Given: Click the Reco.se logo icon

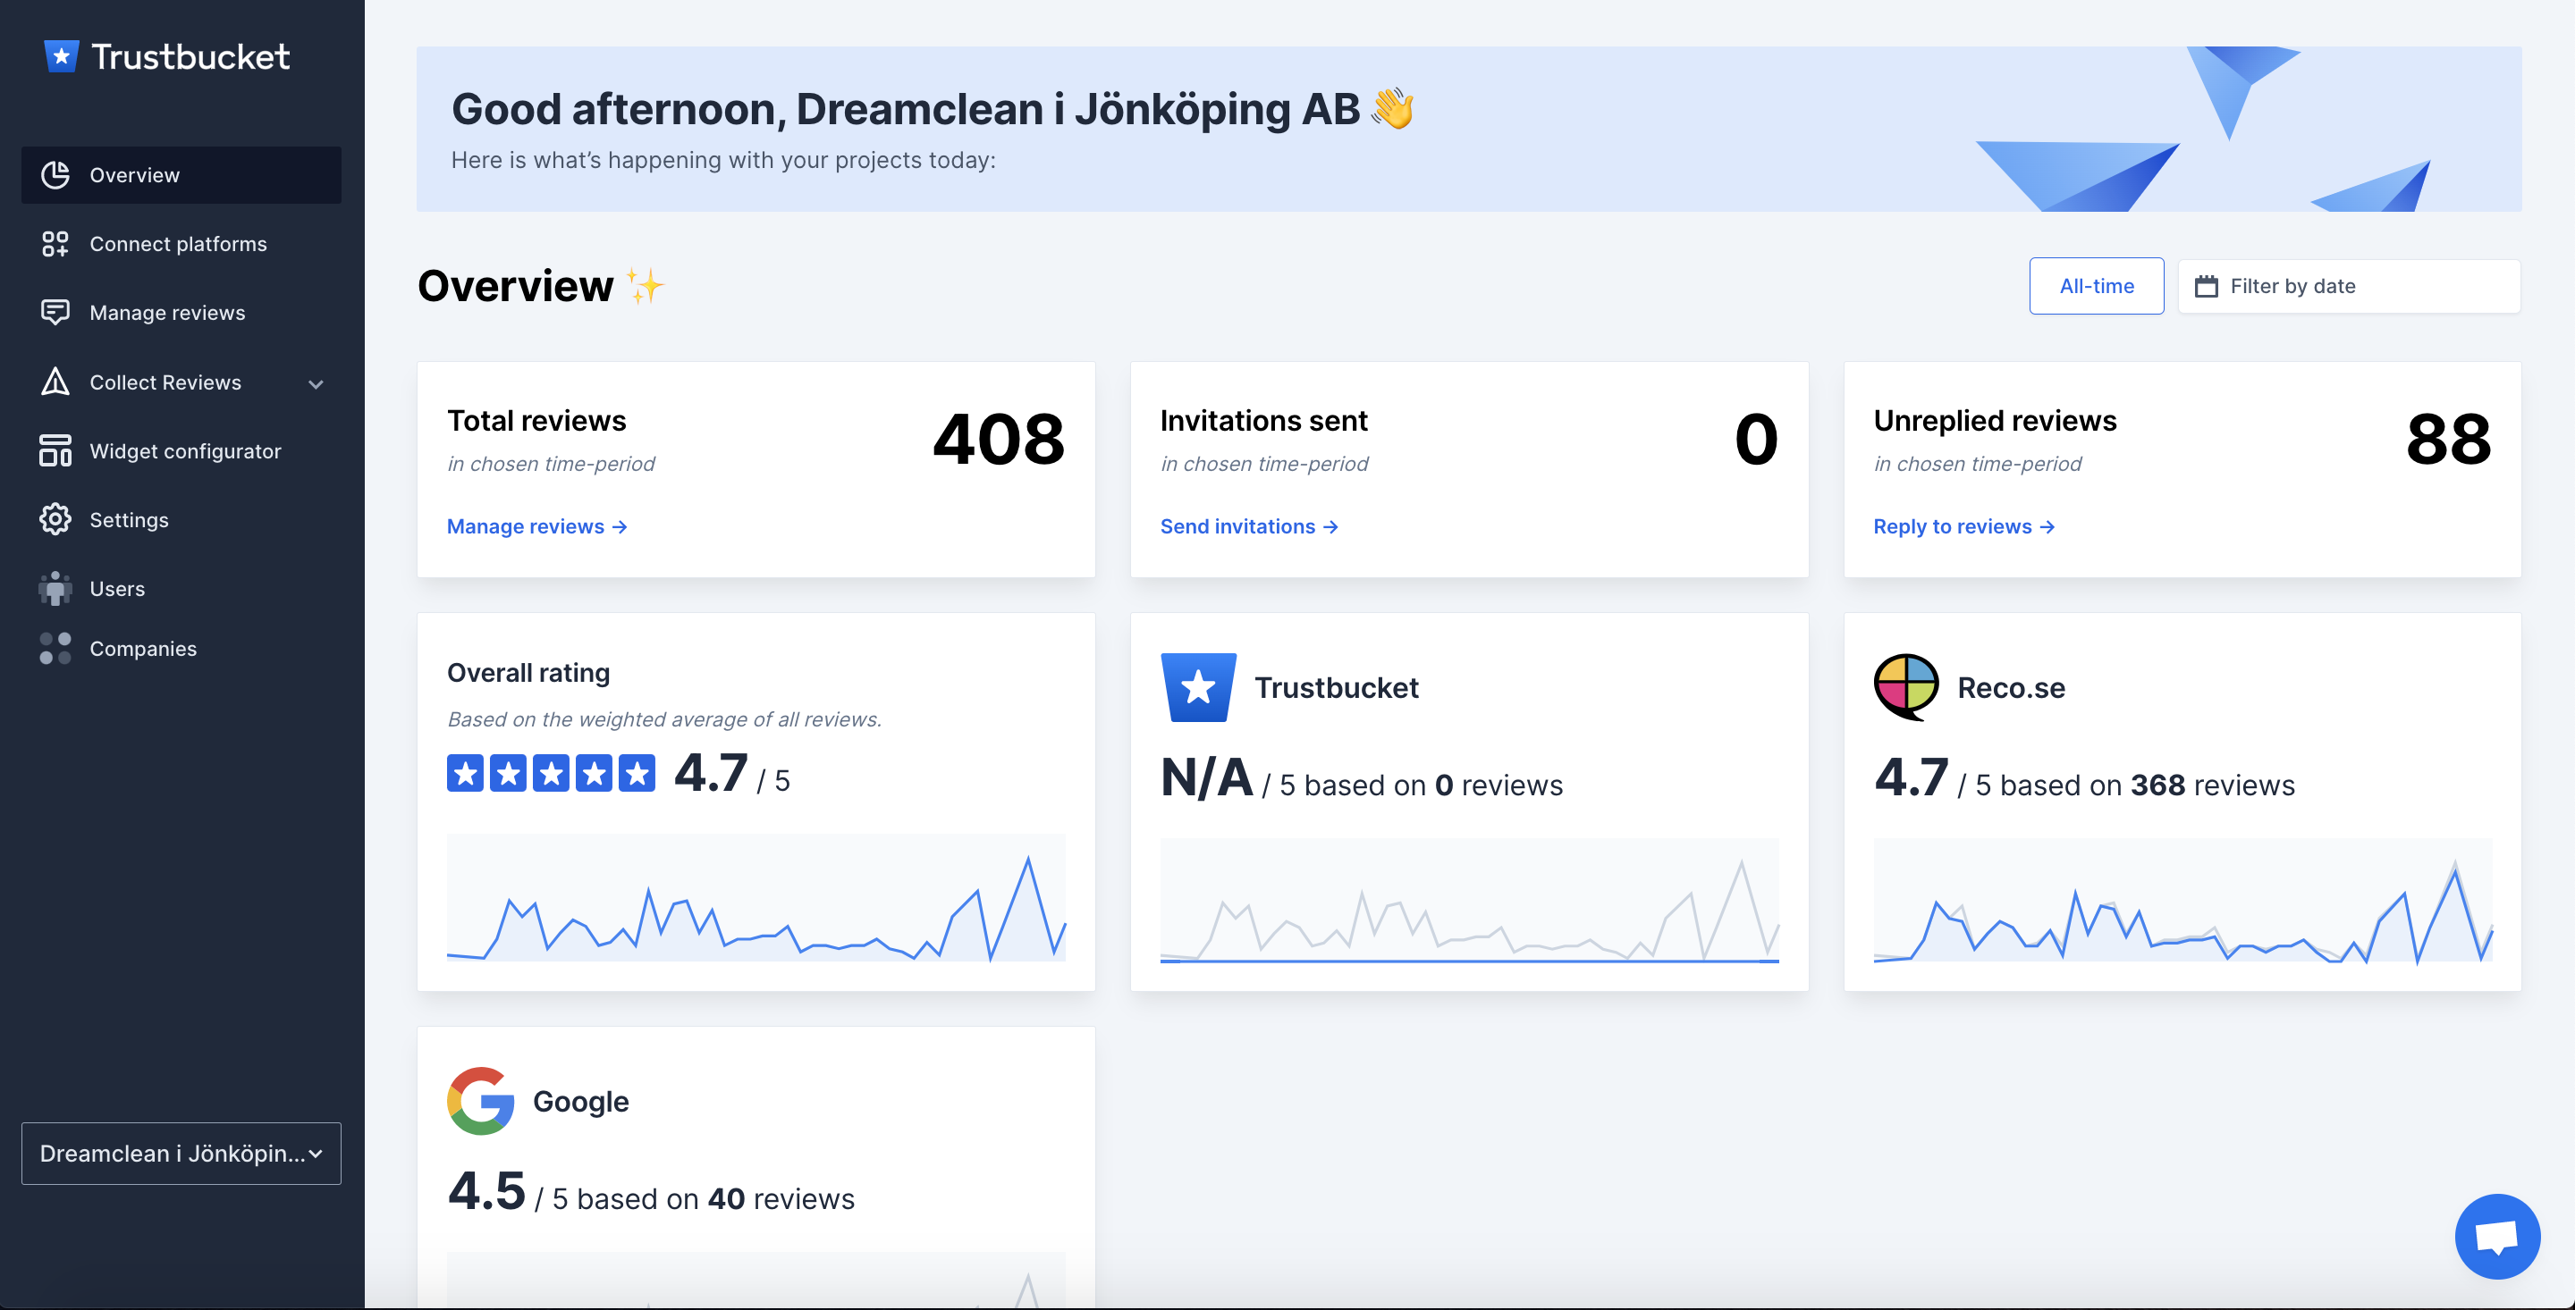Looking at the screenshot, I should (1905, 687).
